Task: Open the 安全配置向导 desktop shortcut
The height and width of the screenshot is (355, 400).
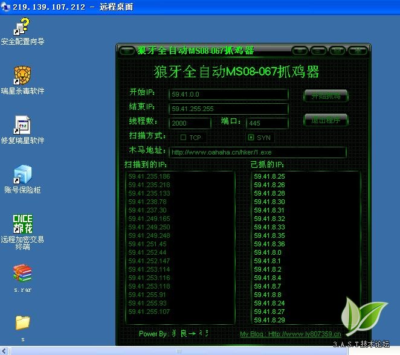Action: coord(22,28)
